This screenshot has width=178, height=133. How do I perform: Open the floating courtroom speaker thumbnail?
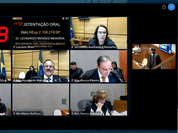coord(154,56)
